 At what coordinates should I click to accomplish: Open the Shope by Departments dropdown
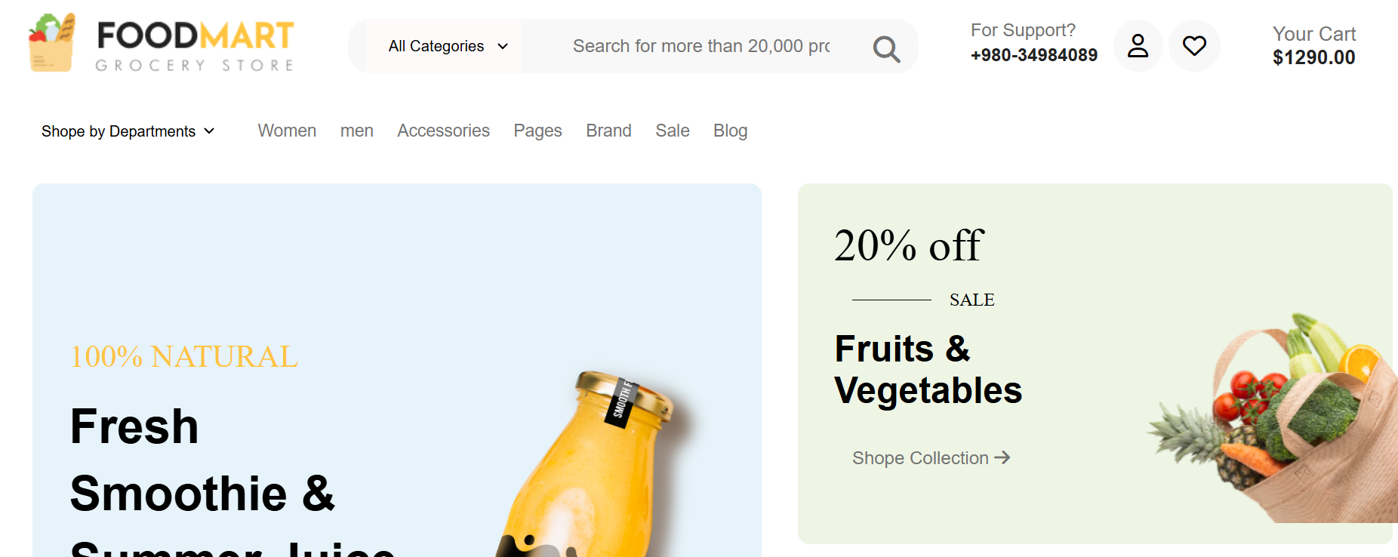128,131
